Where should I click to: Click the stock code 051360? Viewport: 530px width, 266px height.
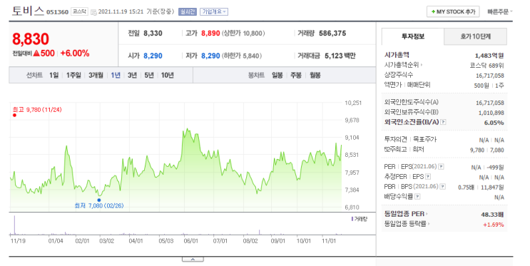[x=58, y=12]
